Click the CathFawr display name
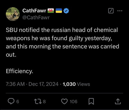Screen dimensions: 129x110 (x=34, y=11)
